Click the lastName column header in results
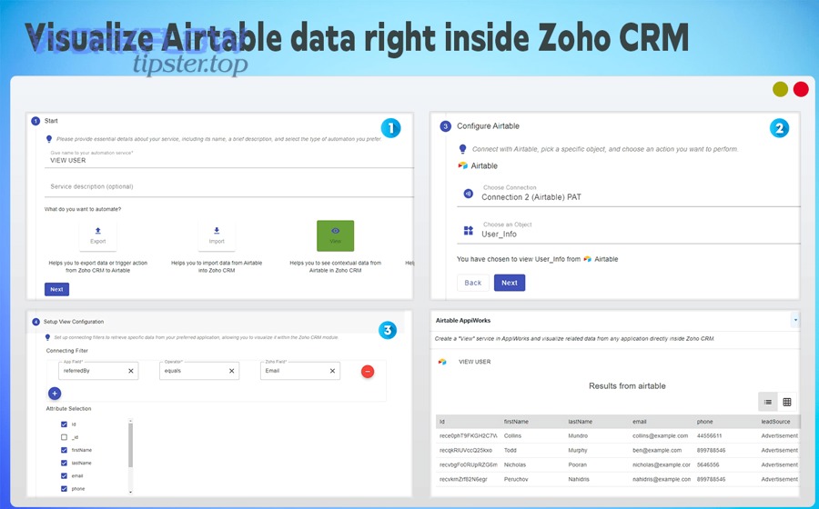Image resolution: width=819 pixels, height=509 pixels. [x=581, y=422]
